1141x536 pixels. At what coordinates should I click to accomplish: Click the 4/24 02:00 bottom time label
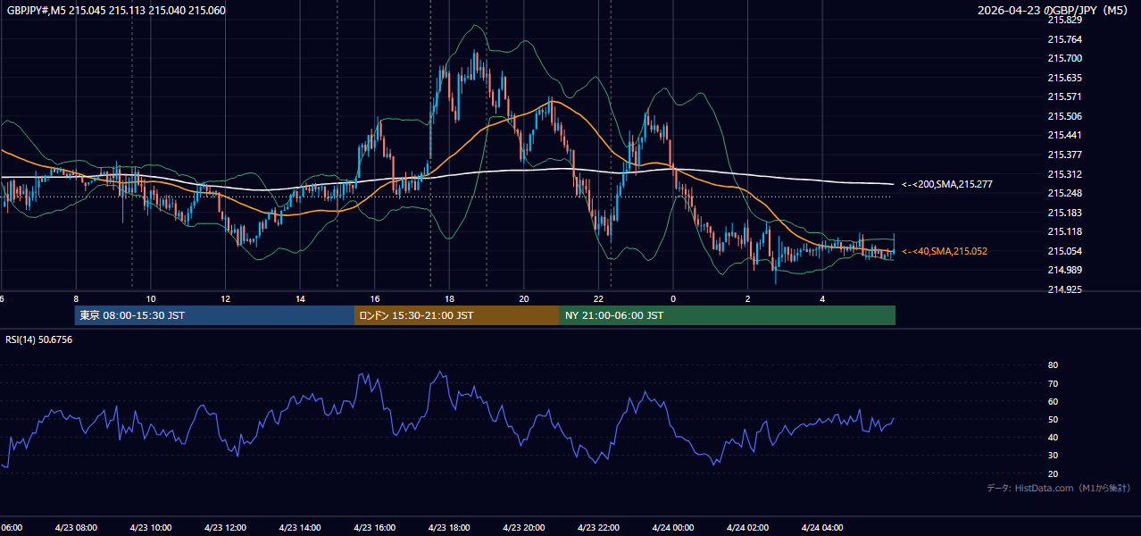pos(747,527)
